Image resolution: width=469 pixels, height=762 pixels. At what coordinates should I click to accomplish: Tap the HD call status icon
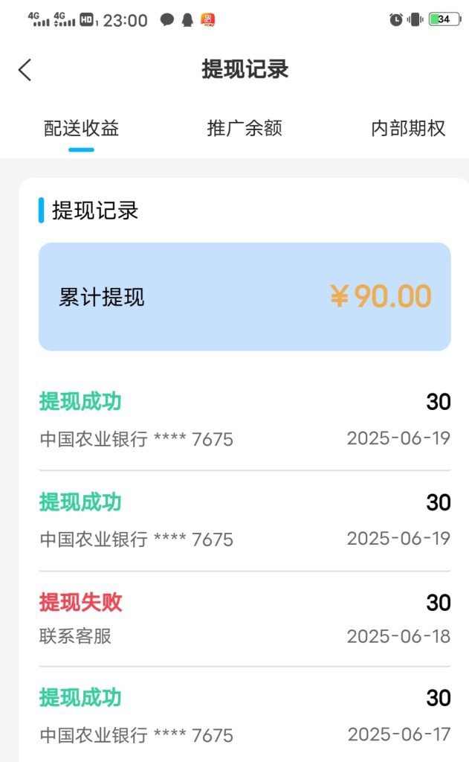point(87,20)
